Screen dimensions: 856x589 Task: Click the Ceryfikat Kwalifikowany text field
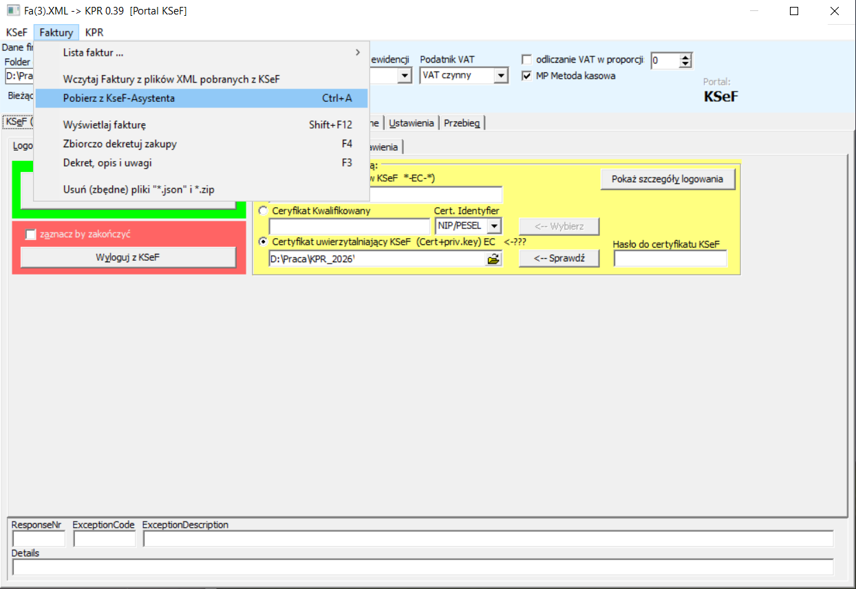click(x=350, y=226)
